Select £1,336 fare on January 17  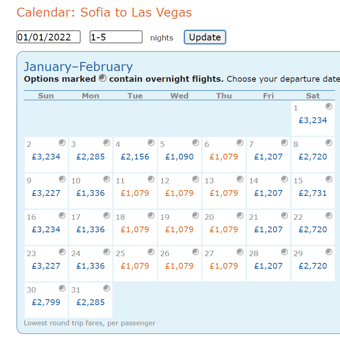tap(90, 230)
